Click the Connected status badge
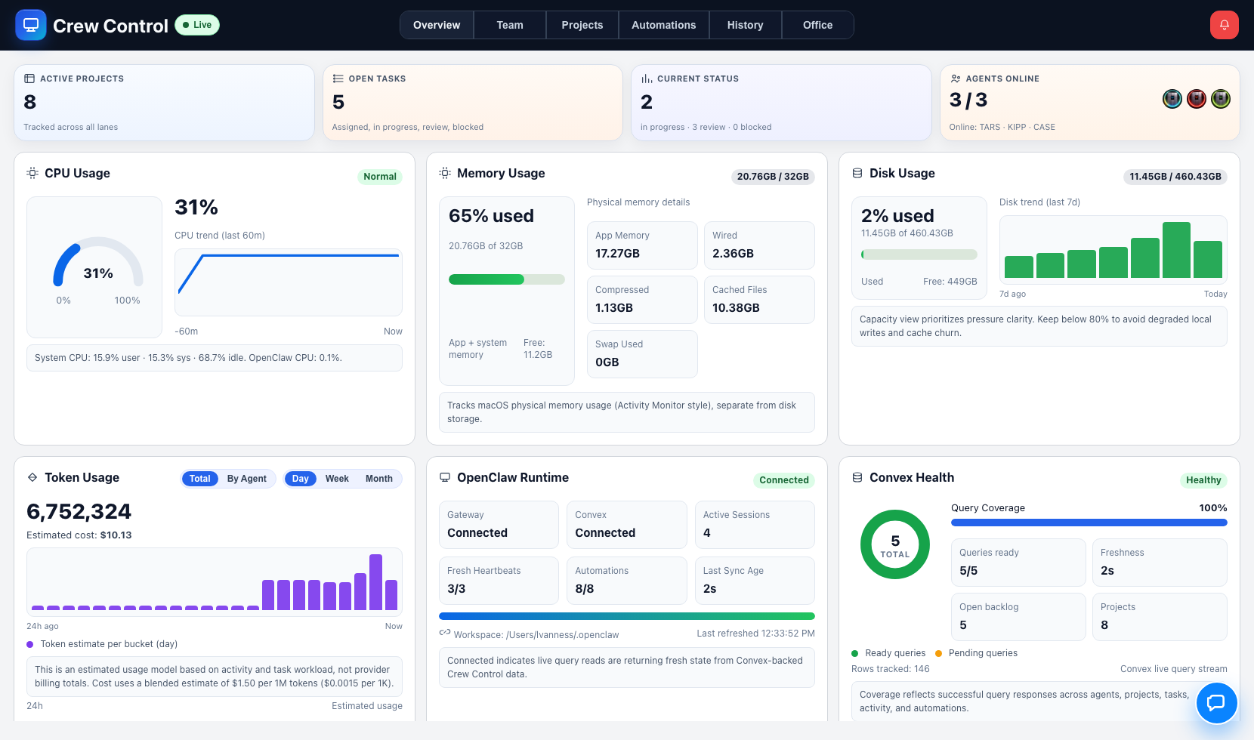Viewport: 1254px width, 740px height. click(783, 480)
